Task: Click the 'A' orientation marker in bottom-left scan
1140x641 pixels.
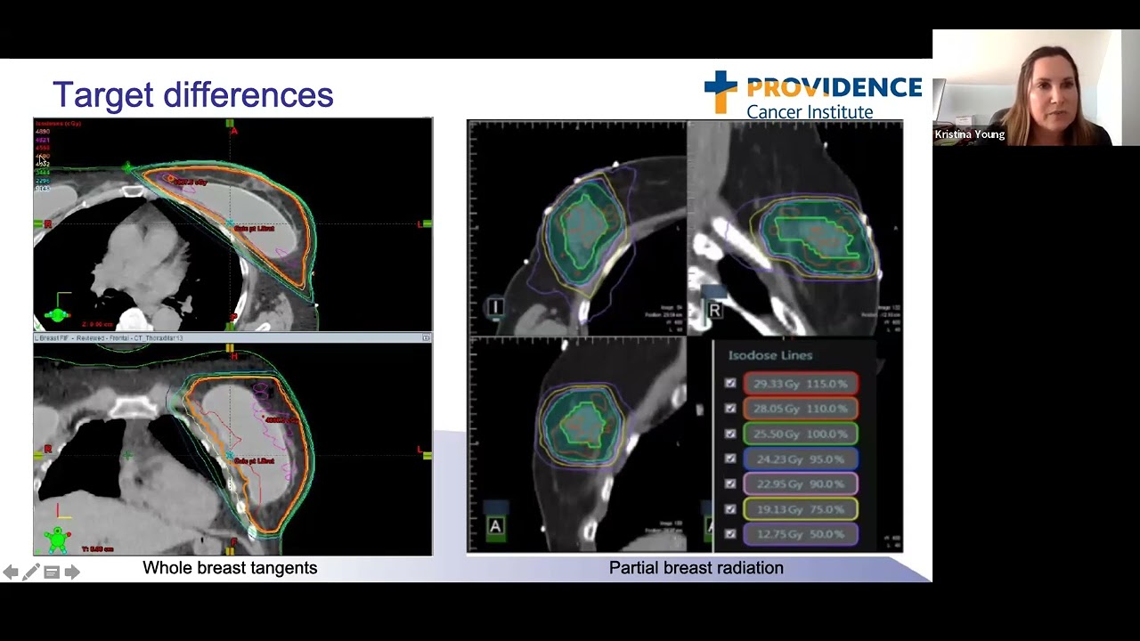Action: tap(495, 526)
